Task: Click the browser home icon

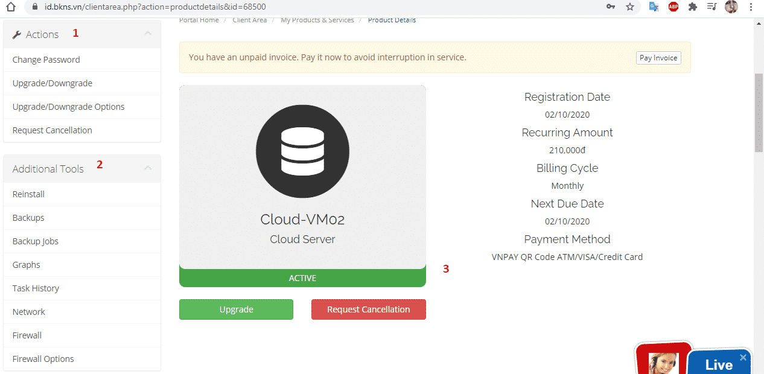Action: click(x=10, y=7)
